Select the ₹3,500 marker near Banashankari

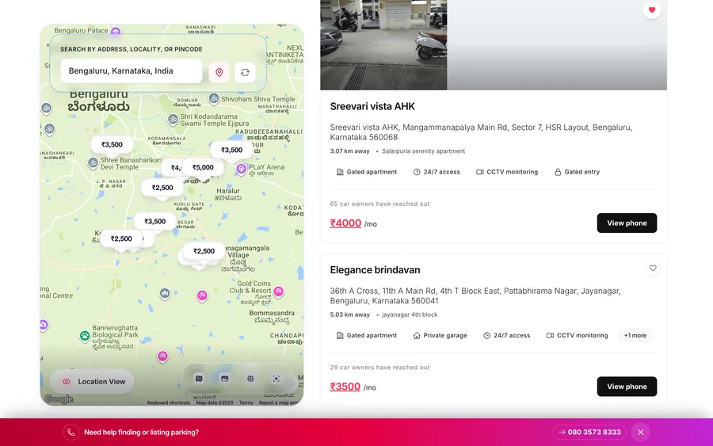112,145
